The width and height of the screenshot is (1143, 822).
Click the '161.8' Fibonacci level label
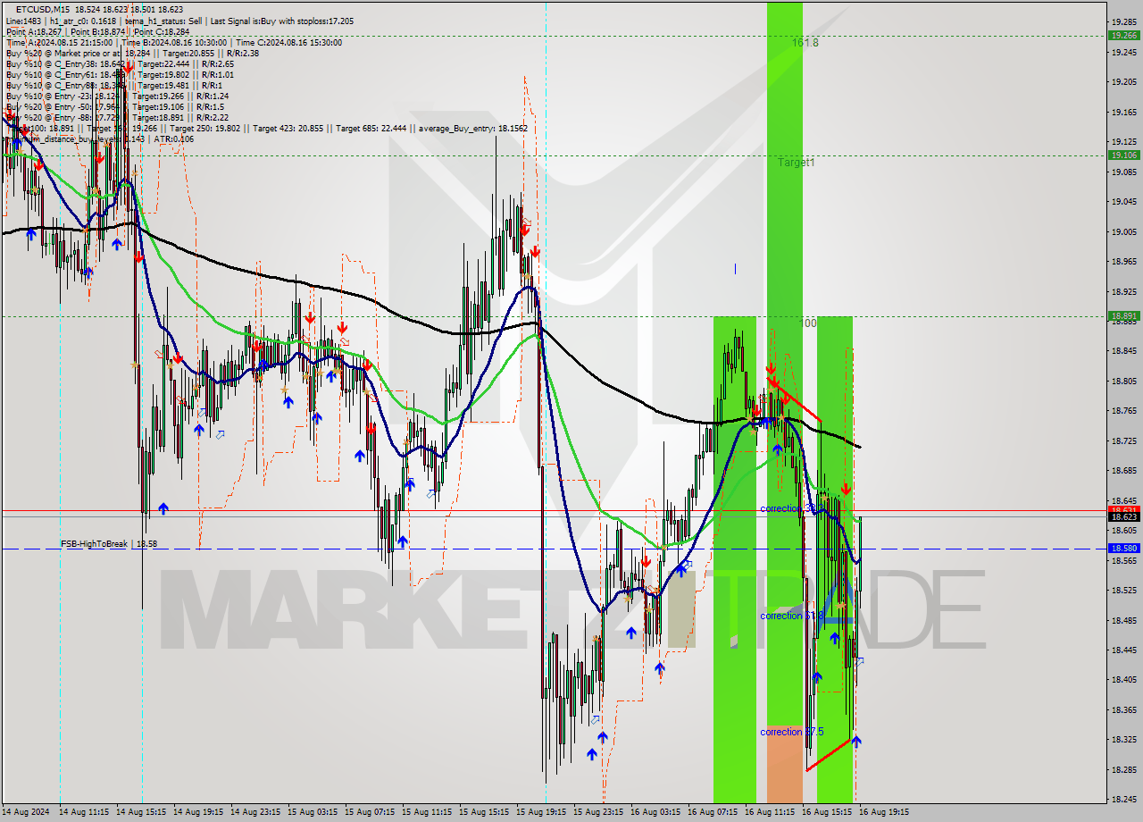click(x=805, y=42)
